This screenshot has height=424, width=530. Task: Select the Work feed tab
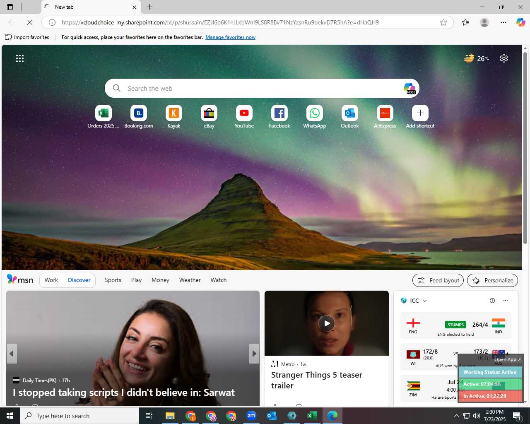51,280
